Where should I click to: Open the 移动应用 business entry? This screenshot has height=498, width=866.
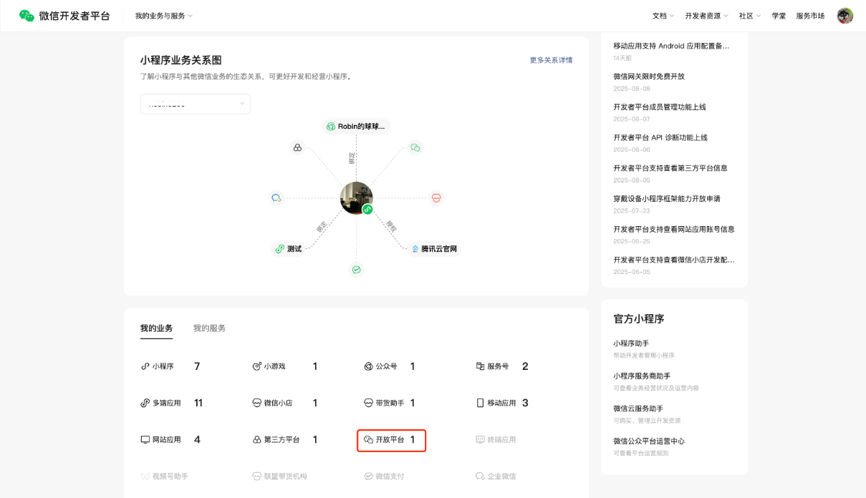pos(501,403)
